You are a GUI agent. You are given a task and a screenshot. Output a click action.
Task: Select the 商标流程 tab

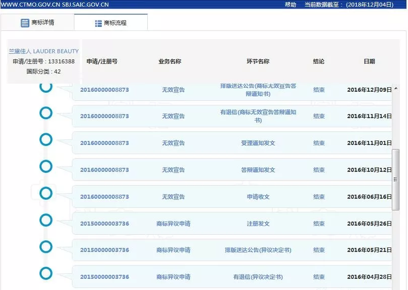tap(111, 23)
